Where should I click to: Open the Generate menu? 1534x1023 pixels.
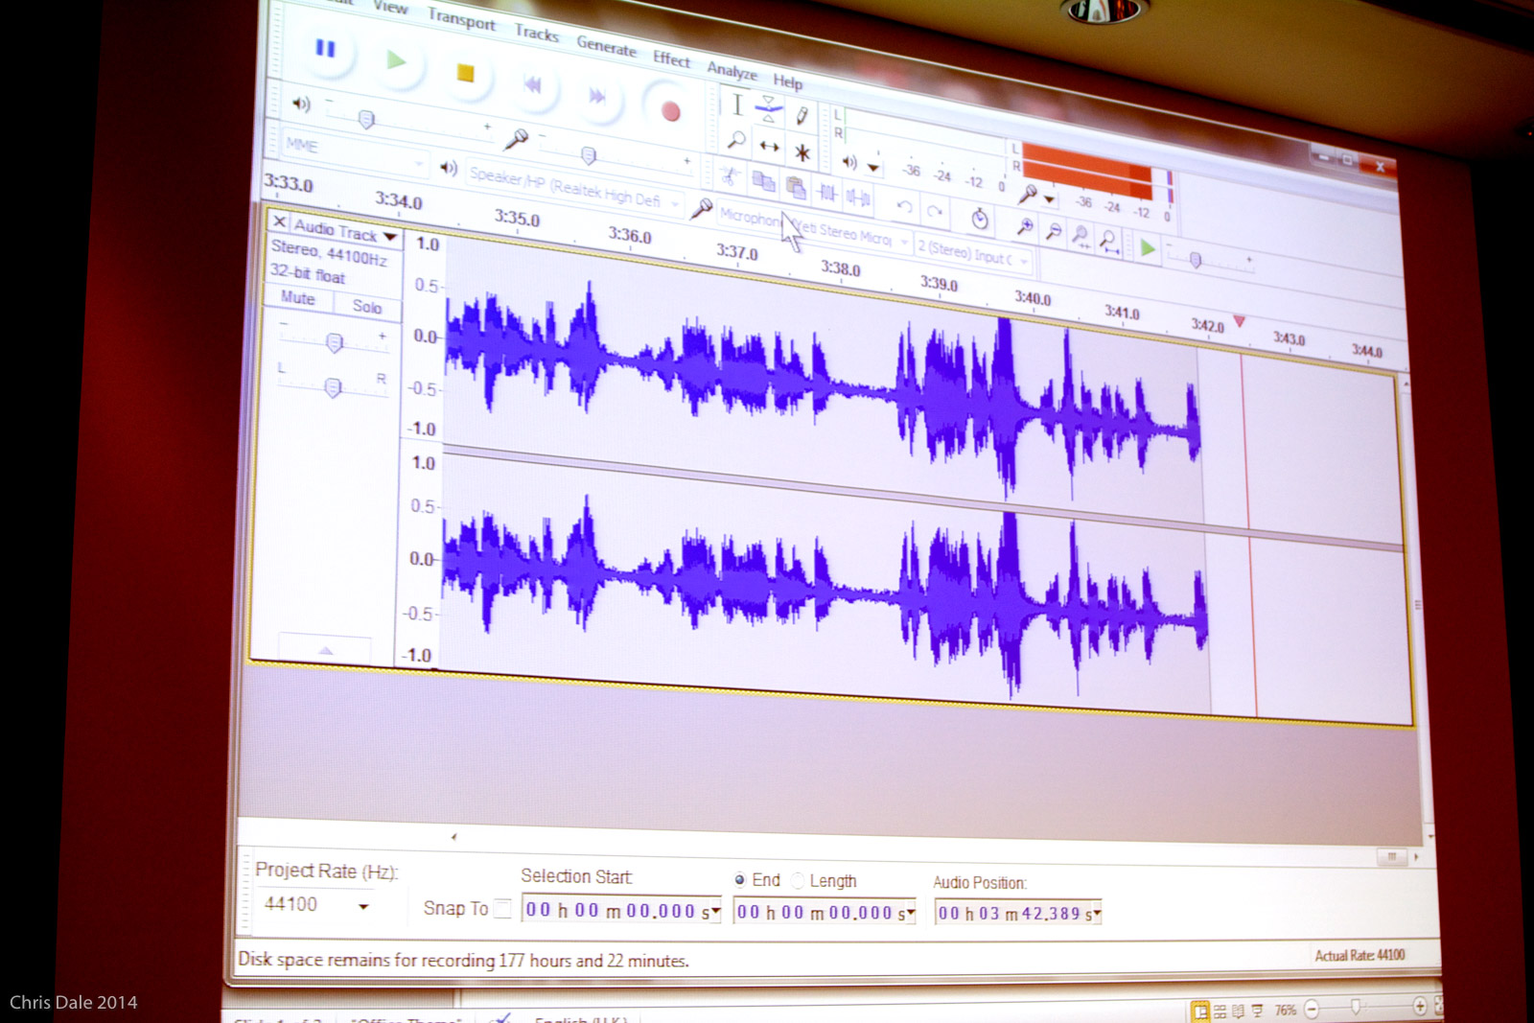click(x=606, y=46)
